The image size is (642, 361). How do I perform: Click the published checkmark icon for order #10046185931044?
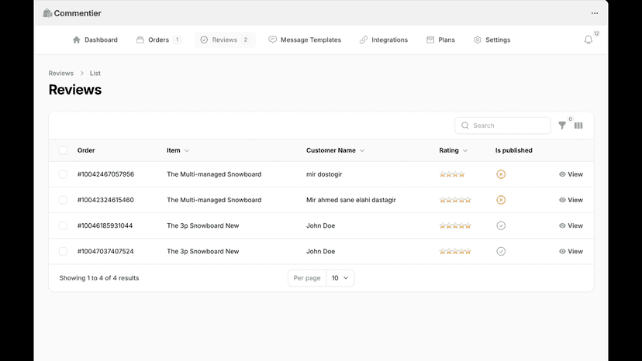point(501,225)
